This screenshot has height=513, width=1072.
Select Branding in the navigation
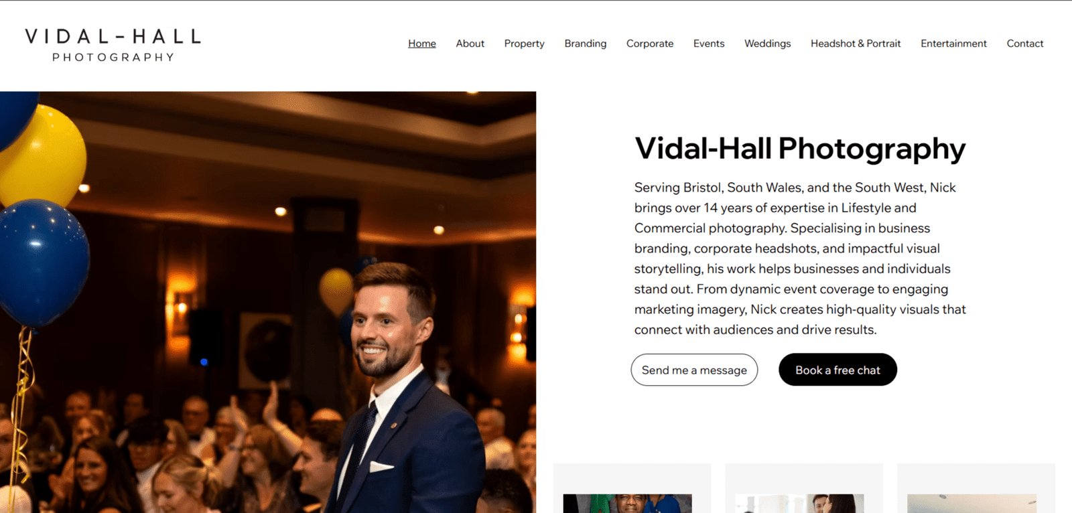[585, 44]
